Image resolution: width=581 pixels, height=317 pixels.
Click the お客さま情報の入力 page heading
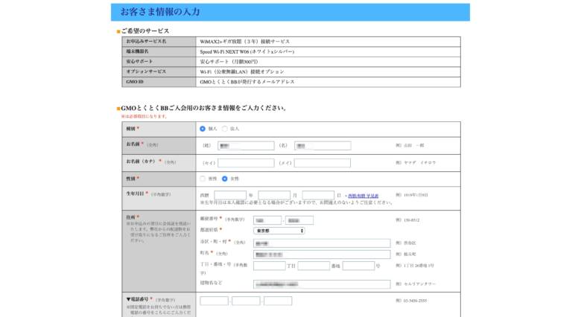[160, 12]
